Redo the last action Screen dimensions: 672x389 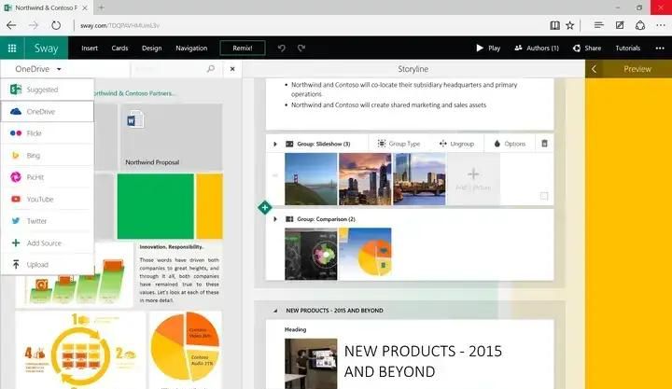301,48
